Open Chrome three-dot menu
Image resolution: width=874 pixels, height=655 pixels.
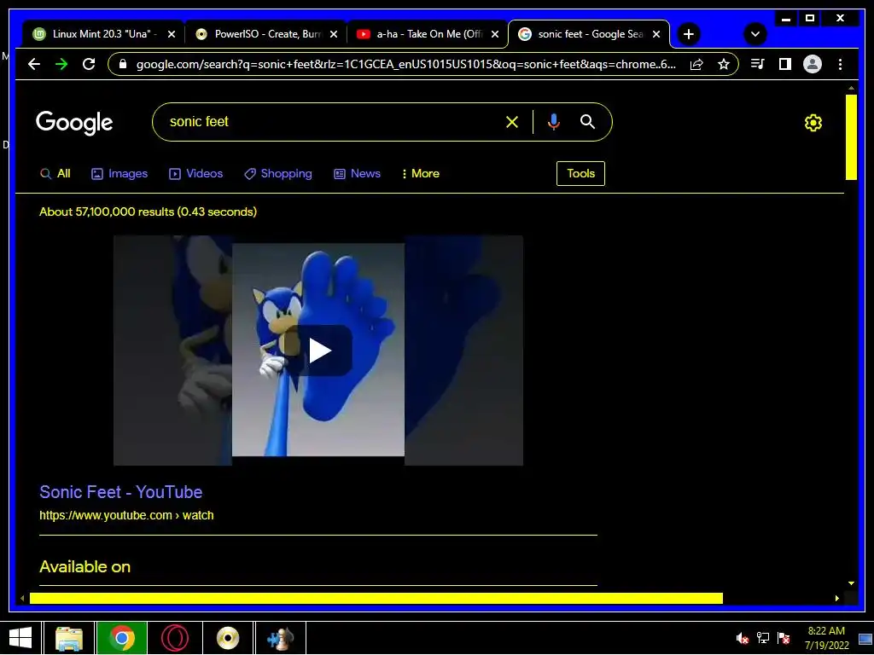pos(840,64)
